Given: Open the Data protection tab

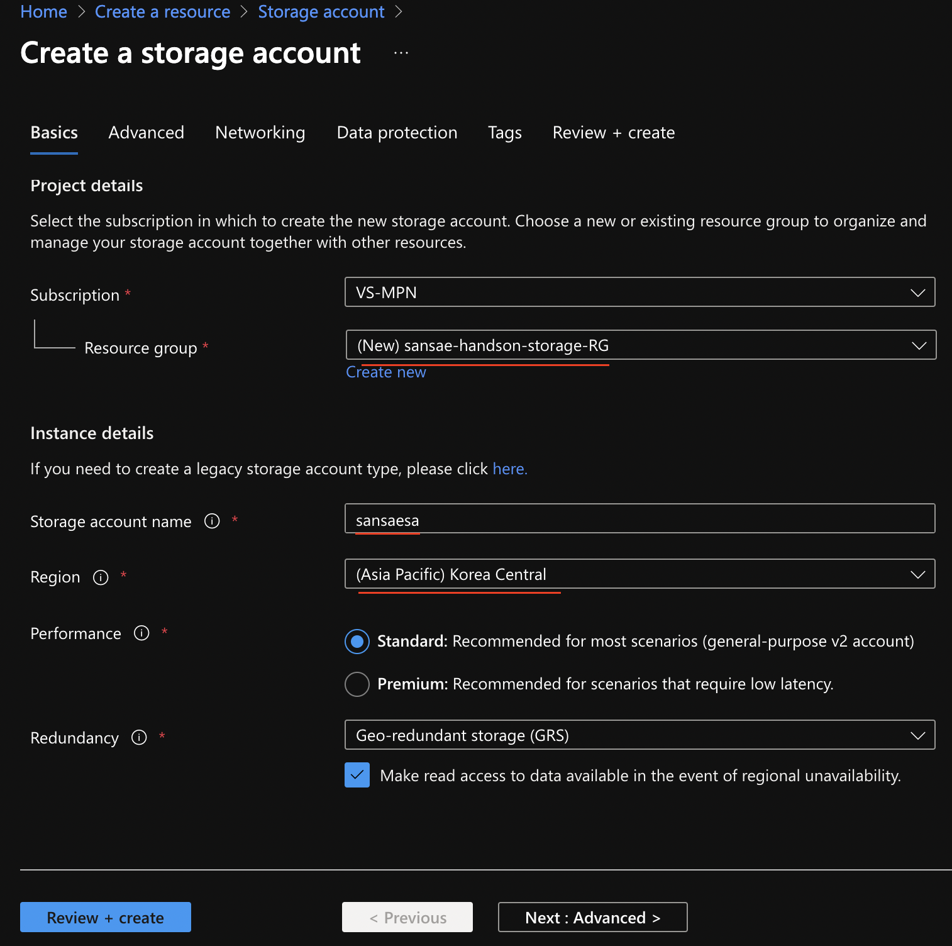Looking at the screenshot, I should 397,133.
